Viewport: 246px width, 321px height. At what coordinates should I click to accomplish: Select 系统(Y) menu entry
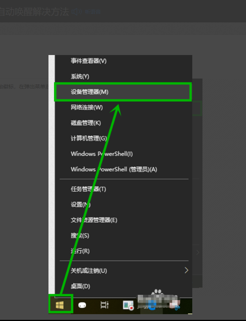point(80,76)
